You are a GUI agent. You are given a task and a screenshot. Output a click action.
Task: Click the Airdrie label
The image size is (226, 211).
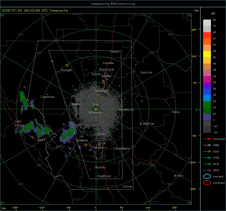(x=99, y=134)
